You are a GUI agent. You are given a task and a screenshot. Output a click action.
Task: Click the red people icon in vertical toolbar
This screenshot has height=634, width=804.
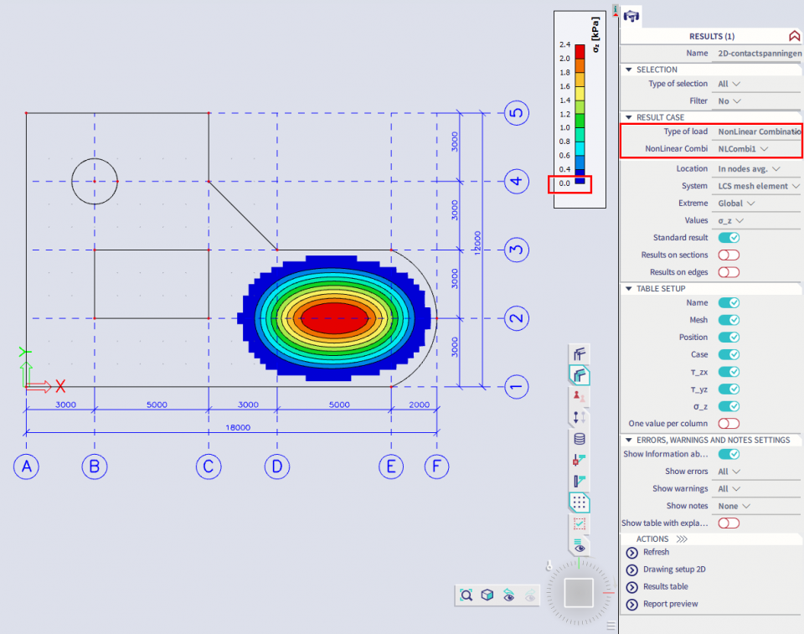coord(580,395)
